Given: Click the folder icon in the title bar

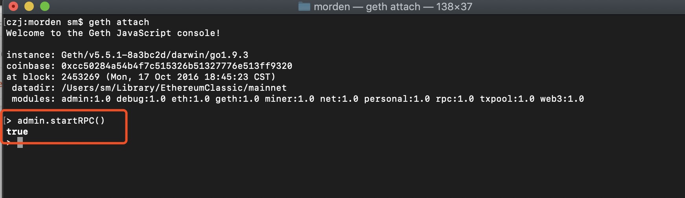Looking at the screenshot, I should coord(304,7).
